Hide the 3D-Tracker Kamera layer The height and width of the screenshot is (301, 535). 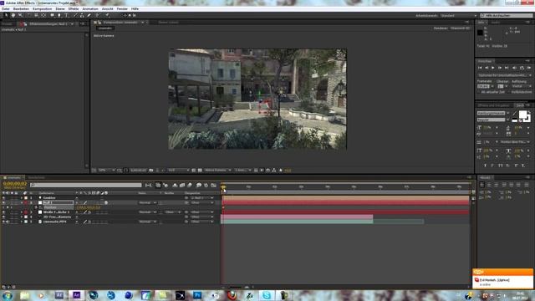pos(3,217)
